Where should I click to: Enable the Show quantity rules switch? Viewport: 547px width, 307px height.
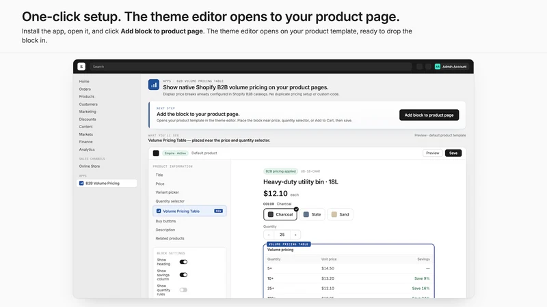coord(183,289)
